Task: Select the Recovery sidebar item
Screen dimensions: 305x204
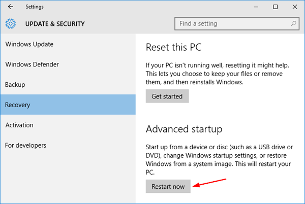Action: point(18,105)
